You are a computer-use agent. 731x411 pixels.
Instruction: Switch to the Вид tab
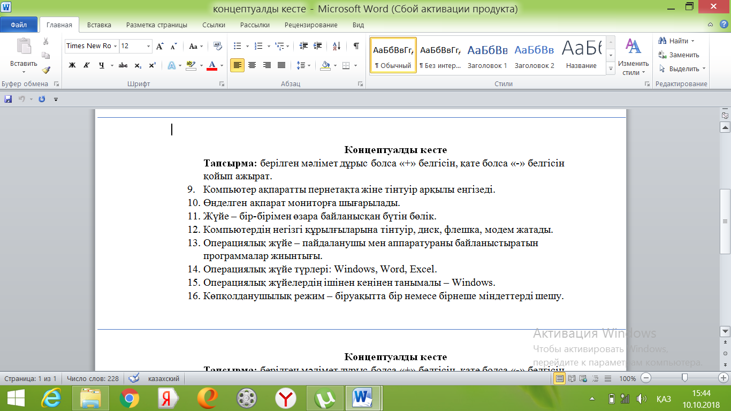(358, 25)
